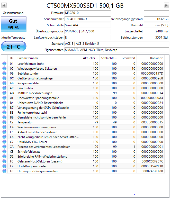Go to next disk with right arrow

[166, 5]
